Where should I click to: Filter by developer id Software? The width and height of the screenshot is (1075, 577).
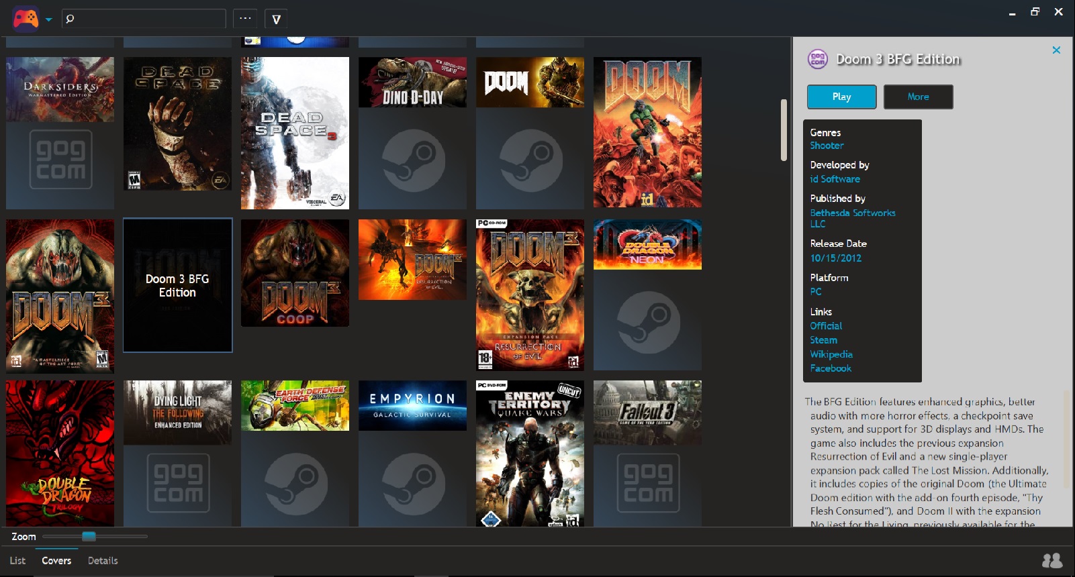[x=835, y=179]
